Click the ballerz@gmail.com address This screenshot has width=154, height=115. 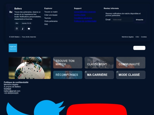click(12, 91)
